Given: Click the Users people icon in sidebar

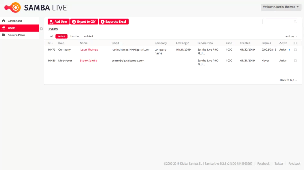Looking at the screenshot, I should [x=4, y=28].
